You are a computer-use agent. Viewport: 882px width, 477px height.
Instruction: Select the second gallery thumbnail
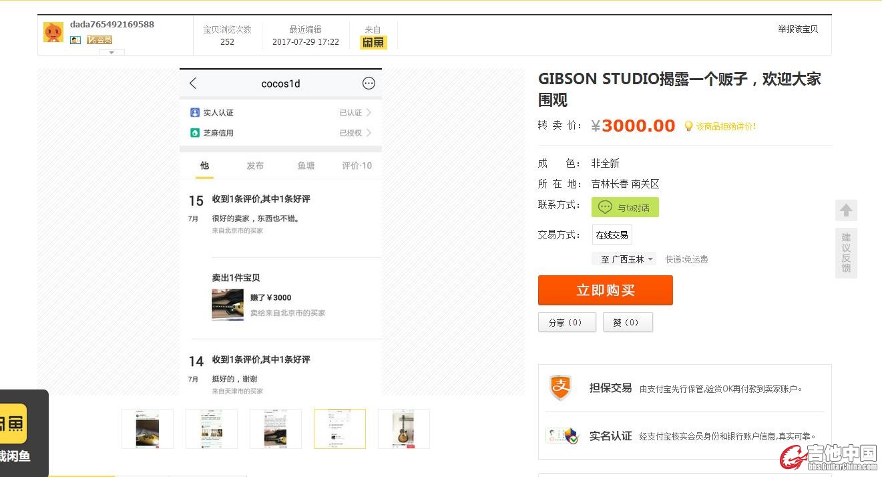[x=212, y=429]
